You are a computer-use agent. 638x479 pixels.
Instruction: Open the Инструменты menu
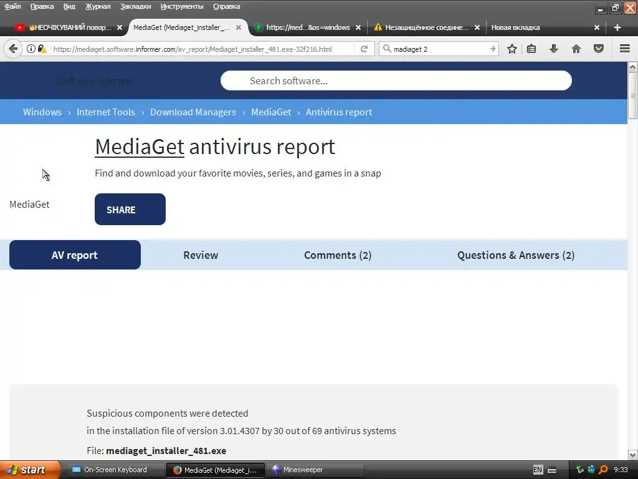(x=182, y=6)
